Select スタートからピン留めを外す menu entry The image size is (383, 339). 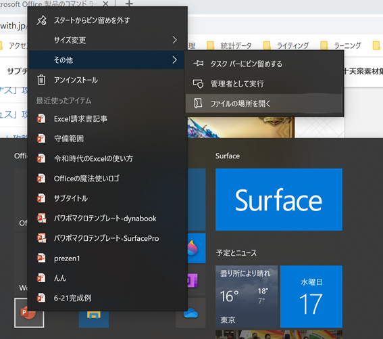point(107,20)
